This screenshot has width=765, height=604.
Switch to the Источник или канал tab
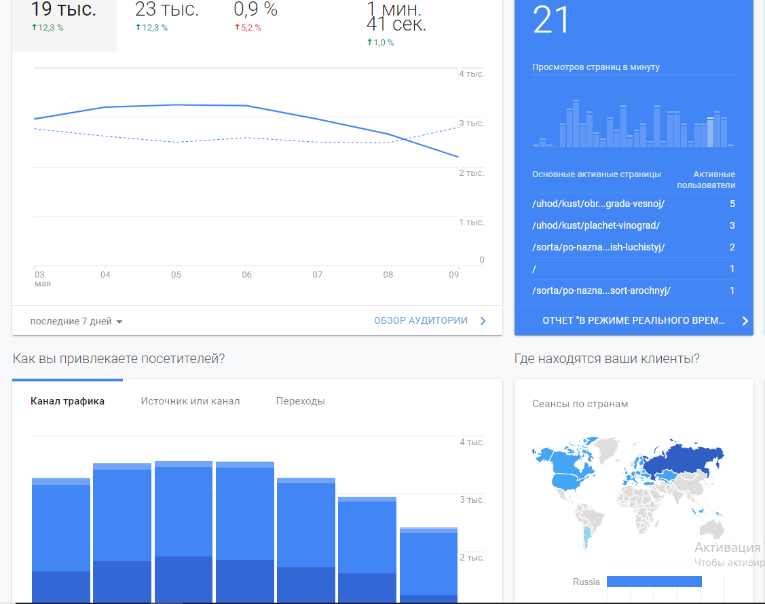(190, 401)
